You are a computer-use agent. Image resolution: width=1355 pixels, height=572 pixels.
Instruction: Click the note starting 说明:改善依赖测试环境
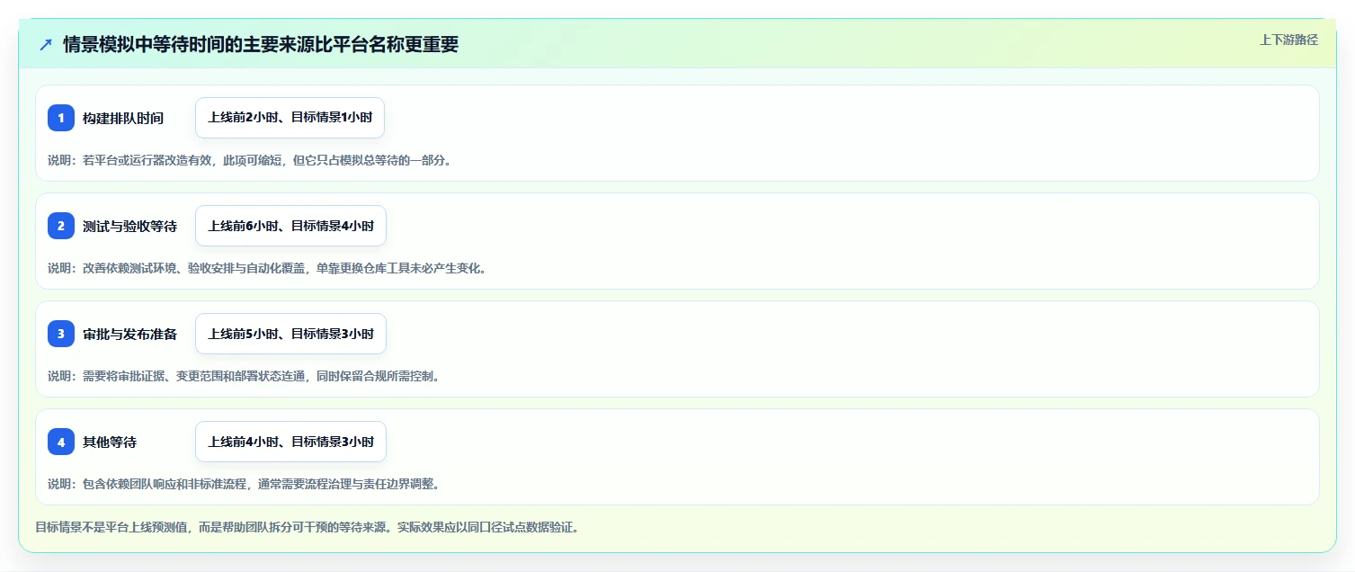pos(267,268)
